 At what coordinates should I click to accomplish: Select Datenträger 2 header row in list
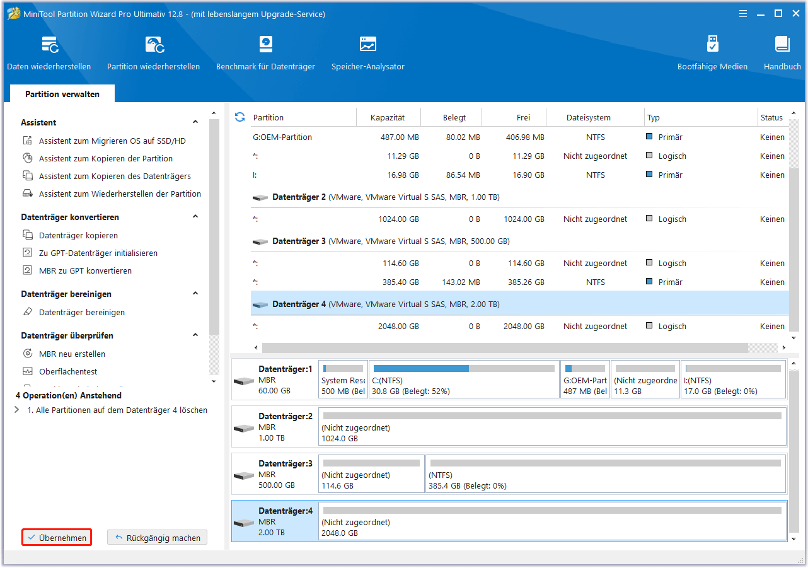[x=520, y=197]
